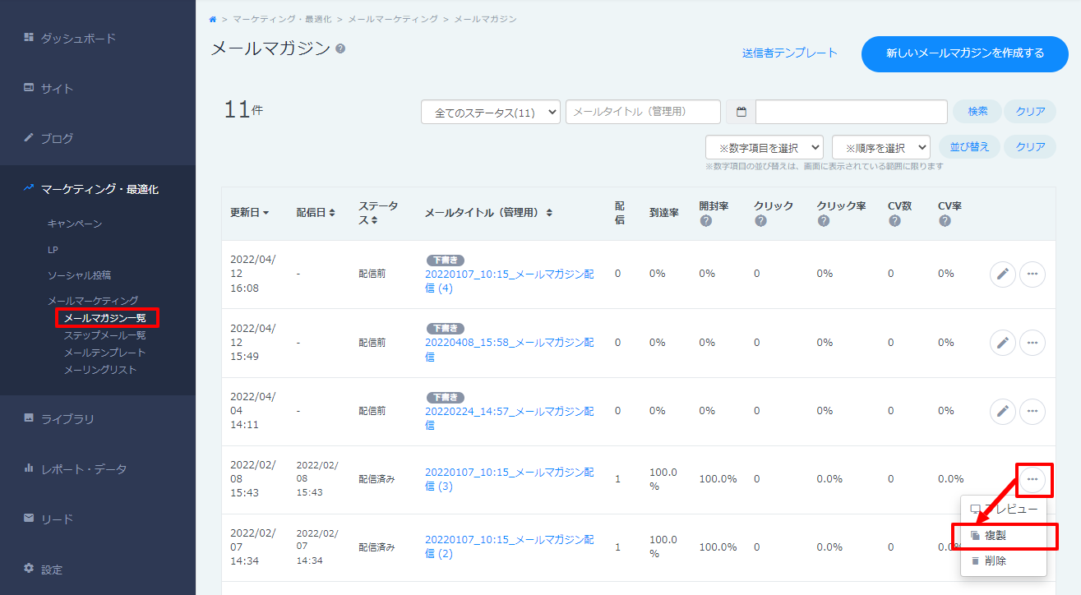
Task: Edit the 2022/04/12 16:08 draft via pencil icon
Action: [x=1003, y=274]
